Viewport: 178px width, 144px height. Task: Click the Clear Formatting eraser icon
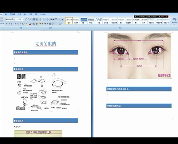(x=31, y=20)
